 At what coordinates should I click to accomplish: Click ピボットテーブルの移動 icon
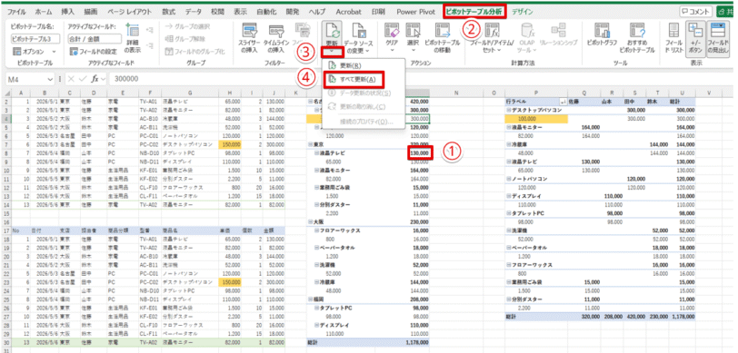(442, 30)
